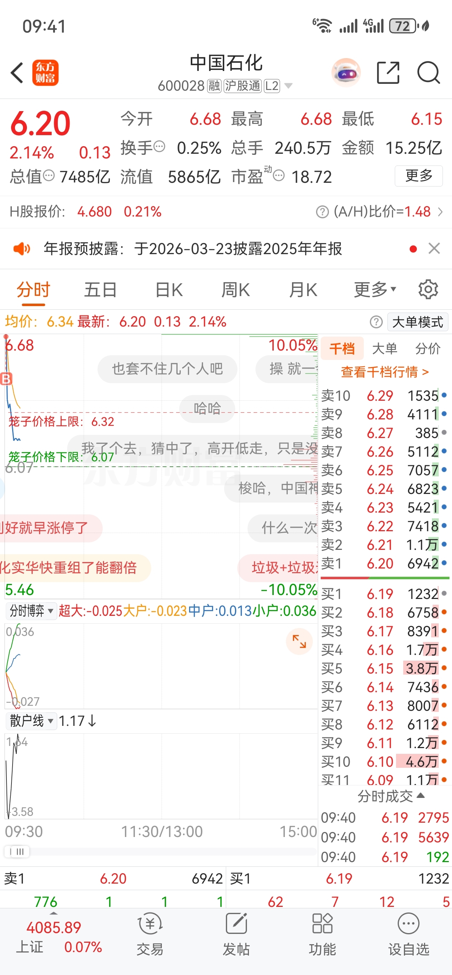Select the 买5 row at 6.15

(x=384, y=669)
